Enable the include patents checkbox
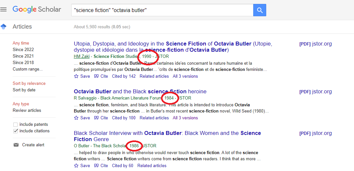The height and width of the screenshot is (171, 354). 15,125
